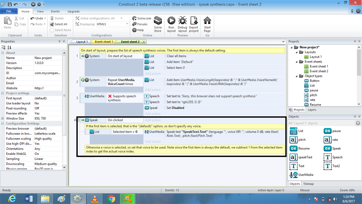Select Layout 1 in Projects tree
Screen dimensions: 362x204
pyautogui.click(x=313, y=57)
